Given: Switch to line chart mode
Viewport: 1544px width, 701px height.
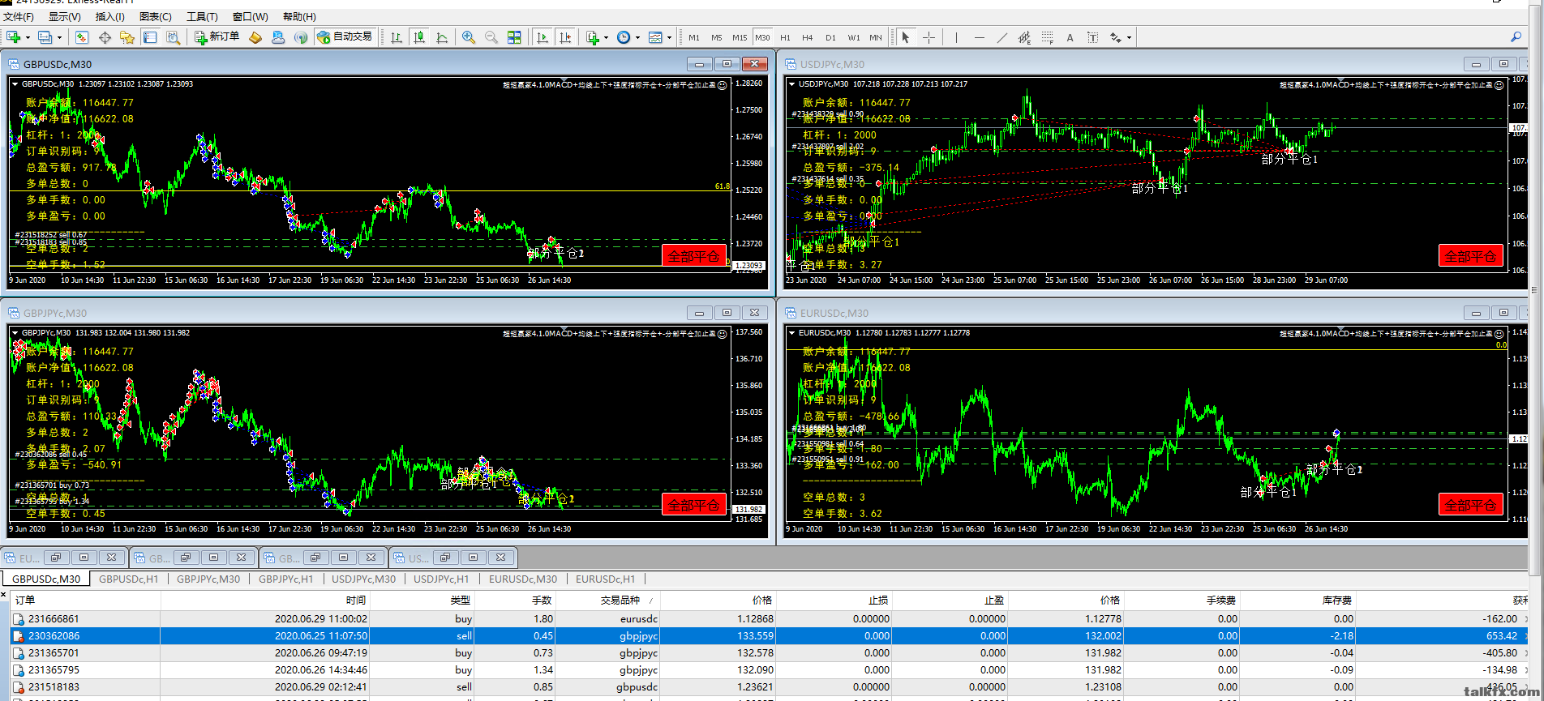Looking at the screenshot, I should 442,37.
